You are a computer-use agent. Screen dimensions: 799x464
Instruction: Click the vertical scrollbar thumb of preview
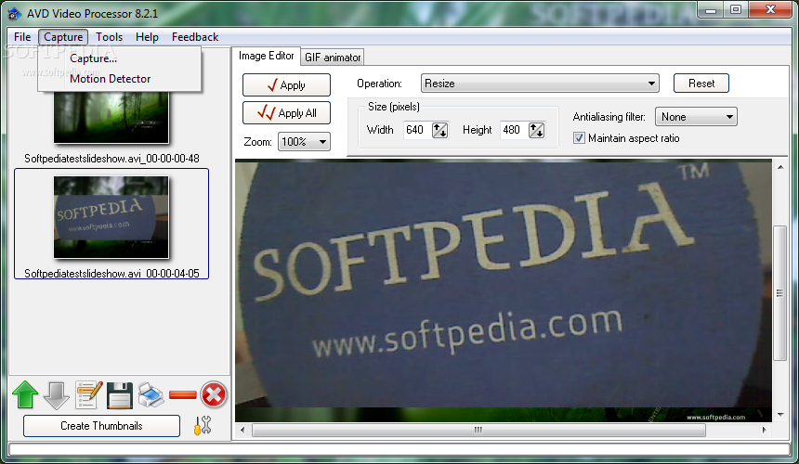pos(779,293)
